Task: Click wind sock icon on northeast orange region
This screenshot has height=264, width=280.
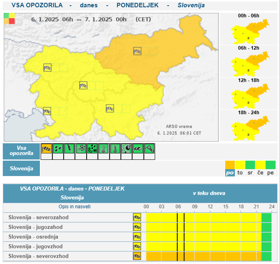Action: tap(137, 51)
